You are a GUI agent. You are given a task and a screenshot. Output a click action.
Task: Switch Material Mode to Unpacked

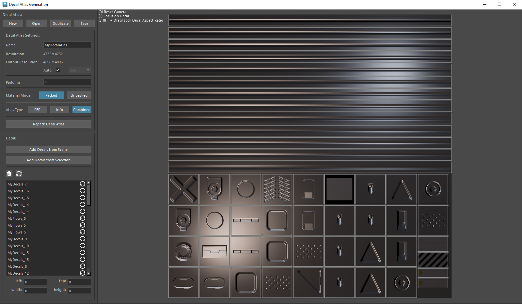tap(79, 95)
